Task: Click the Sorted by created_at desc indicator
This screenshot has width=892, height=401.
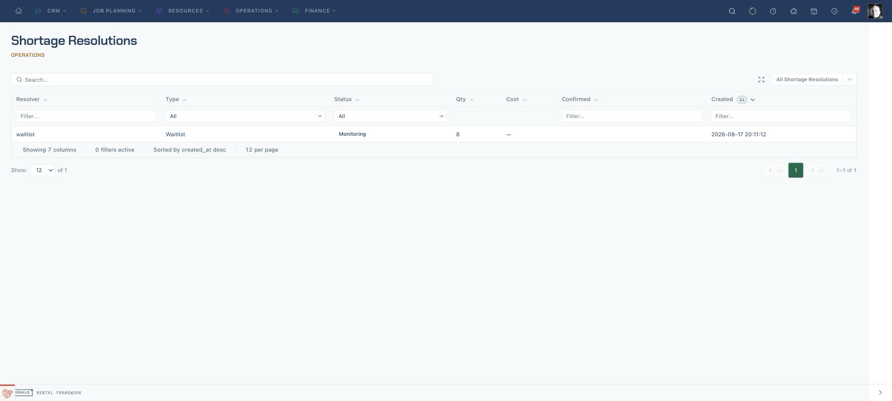Action: pyautogui.click(x=189, y=150)
